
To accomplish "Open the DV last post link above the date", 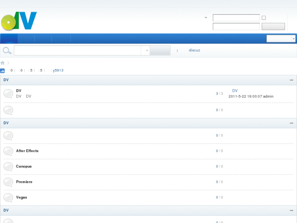I will [x=235, y=91].
